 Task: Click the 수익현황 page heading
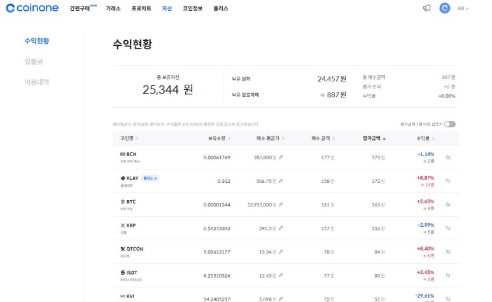(x=132, y=44)
